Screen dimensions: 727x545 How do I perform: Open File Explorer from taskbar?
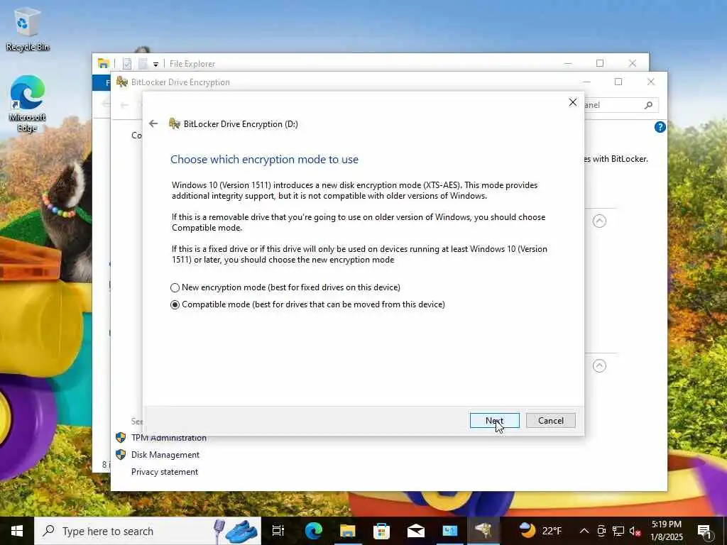click(347, 531)
